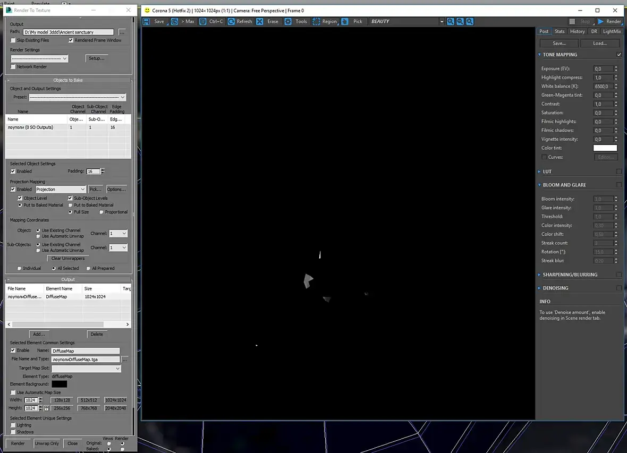Switch to the Stats tab
The height and width of the screenshot is (453, 627).
pyautogui.click(x=560, y=31)
